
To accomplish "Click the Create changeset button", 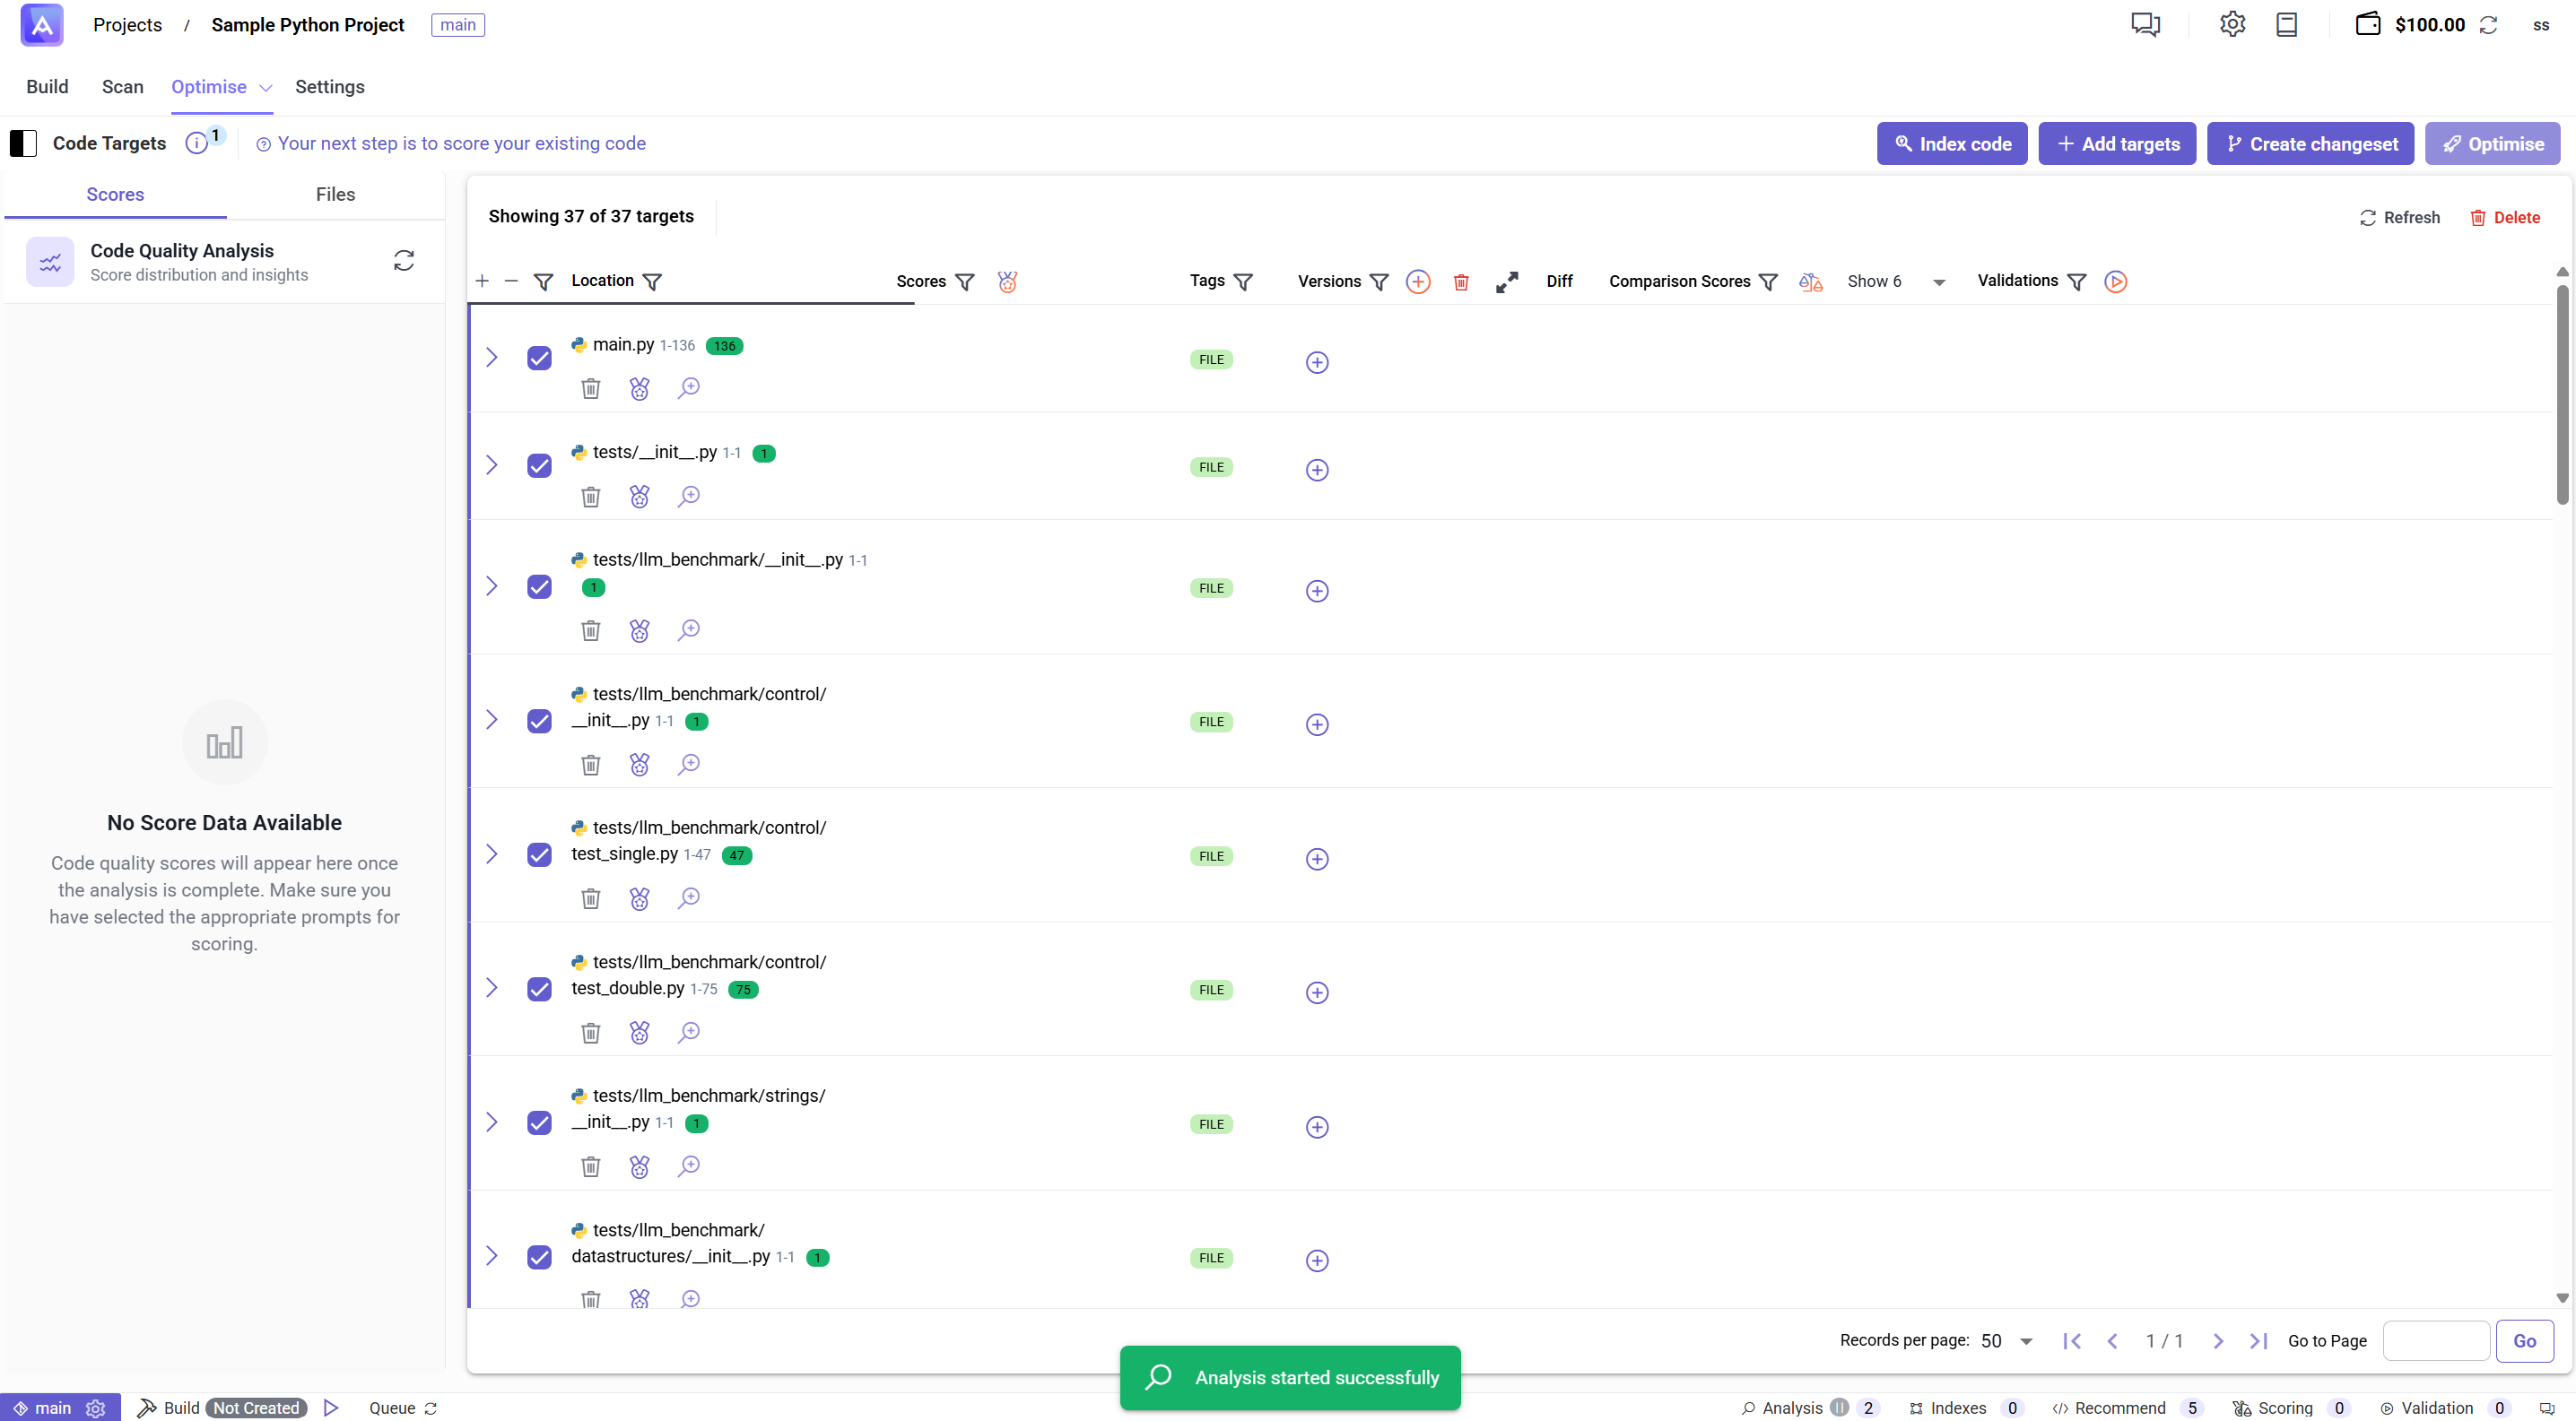I will pyautogui.click(x=2310, y=143).
